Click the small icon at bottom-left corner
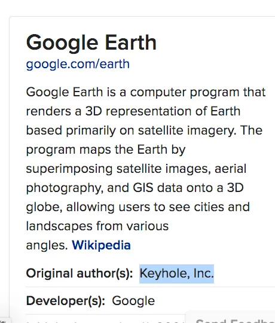The image size is (275, 323). tap(2, 321)
